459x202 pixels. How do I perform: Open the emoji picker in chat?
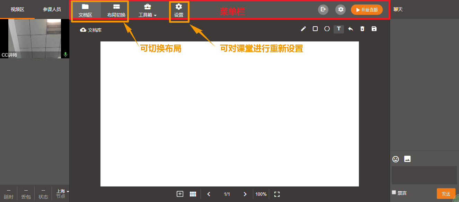(396, 159)
